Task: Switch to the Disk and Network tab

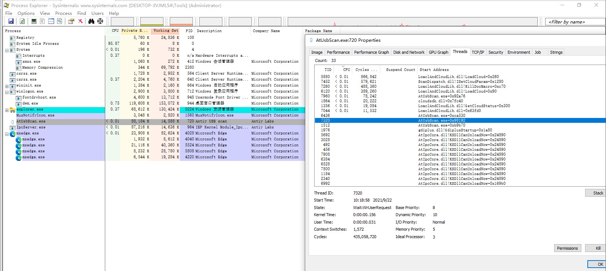Action: click(x=409, y=52)
